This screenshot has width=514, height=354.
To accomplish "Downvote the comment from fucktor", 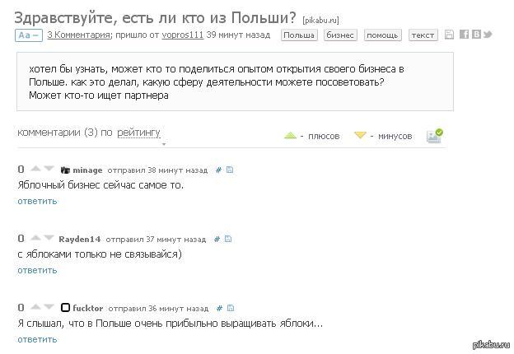I will pos(48,307).
